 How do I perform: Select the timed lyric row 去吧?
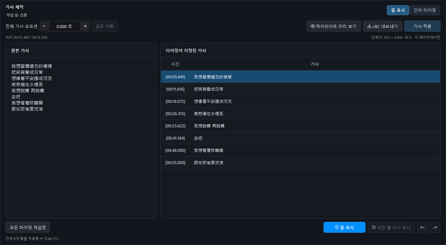point(300,138)
